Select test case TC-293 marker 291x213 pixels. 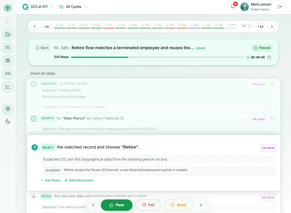[x=206, y=27]
